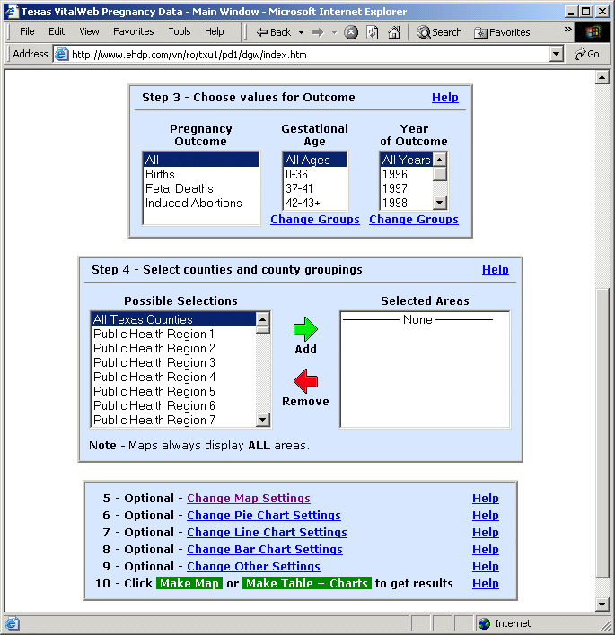Select Induced Abortions outcome

201,203
